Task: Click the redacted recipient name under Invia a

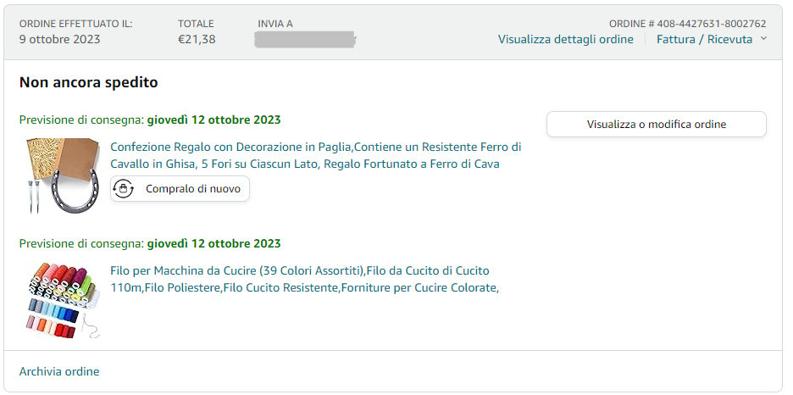Action: [x=305, y=39]
